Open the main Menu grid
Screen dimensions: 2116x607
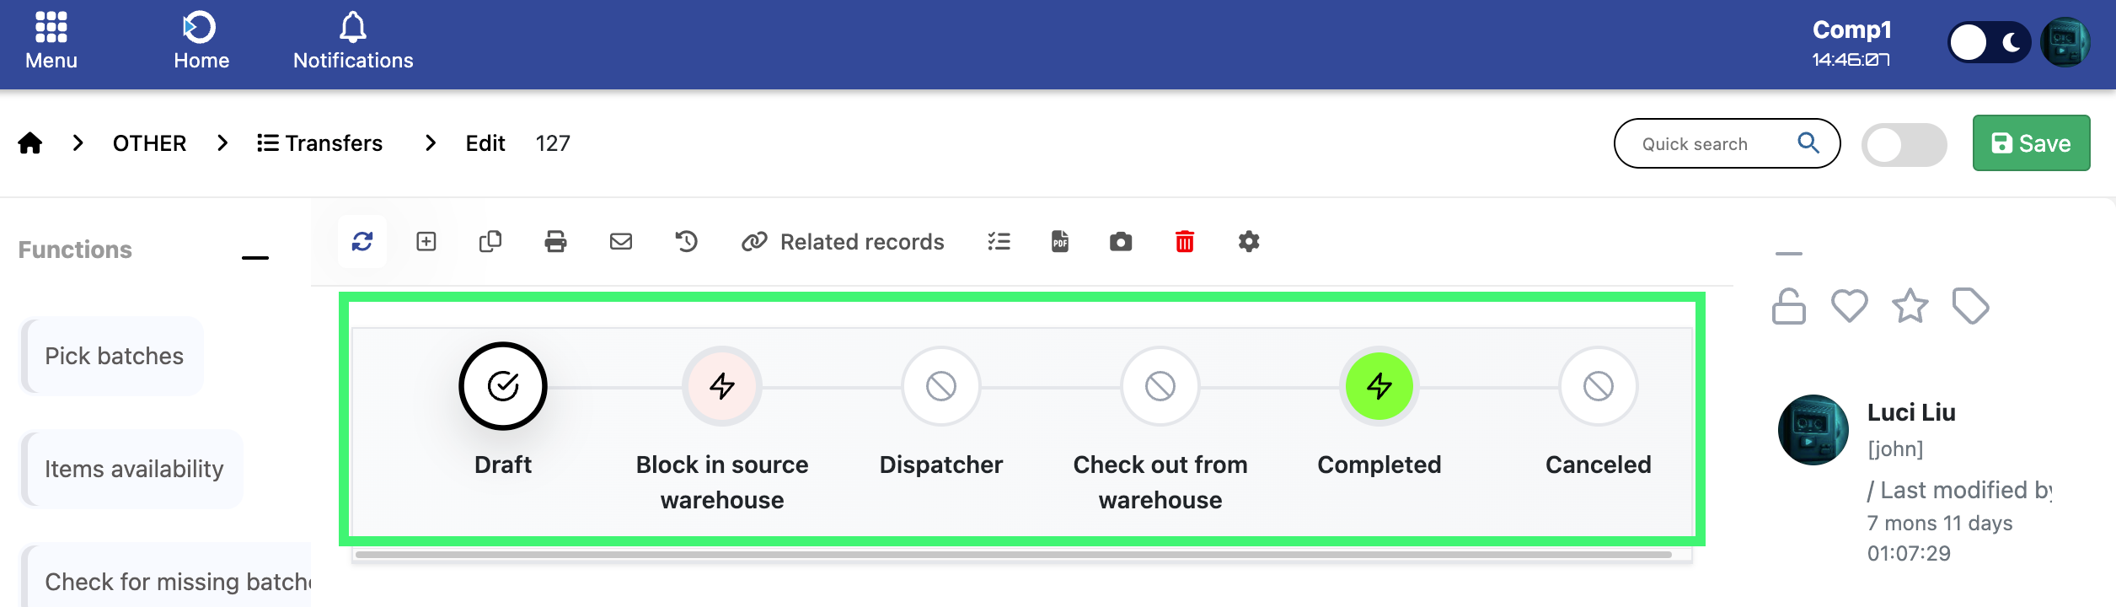(51, 40)
